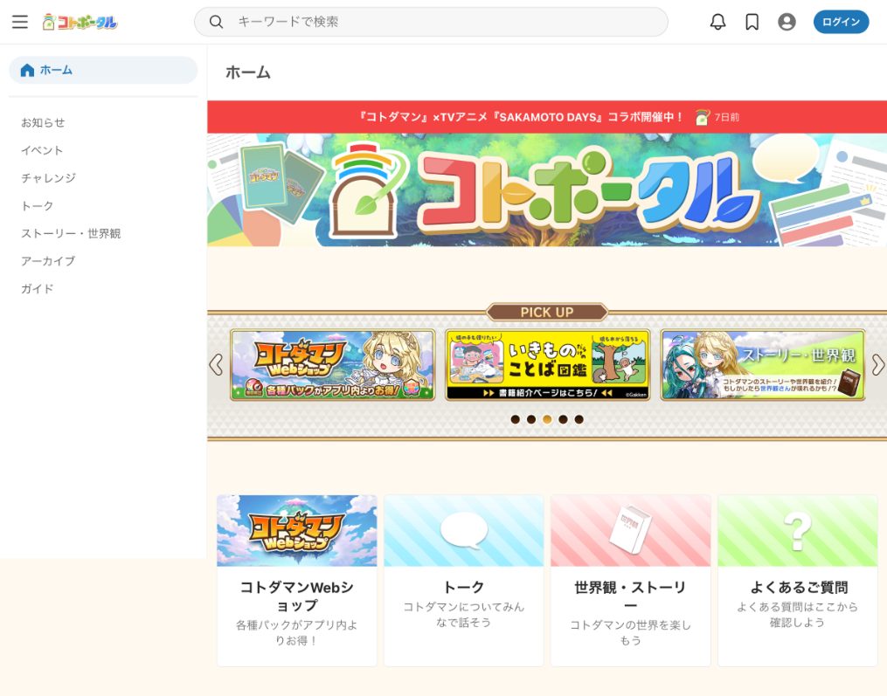Open the ストーリー・世界観 pickup banner
This screenshot has height=696, width=887.
(763, 365)
